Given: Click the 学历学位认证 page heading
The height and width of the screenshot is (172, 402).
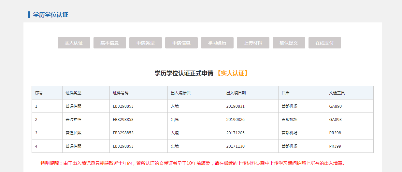Looking at the screenshot, I should click(x=50, y=15).
